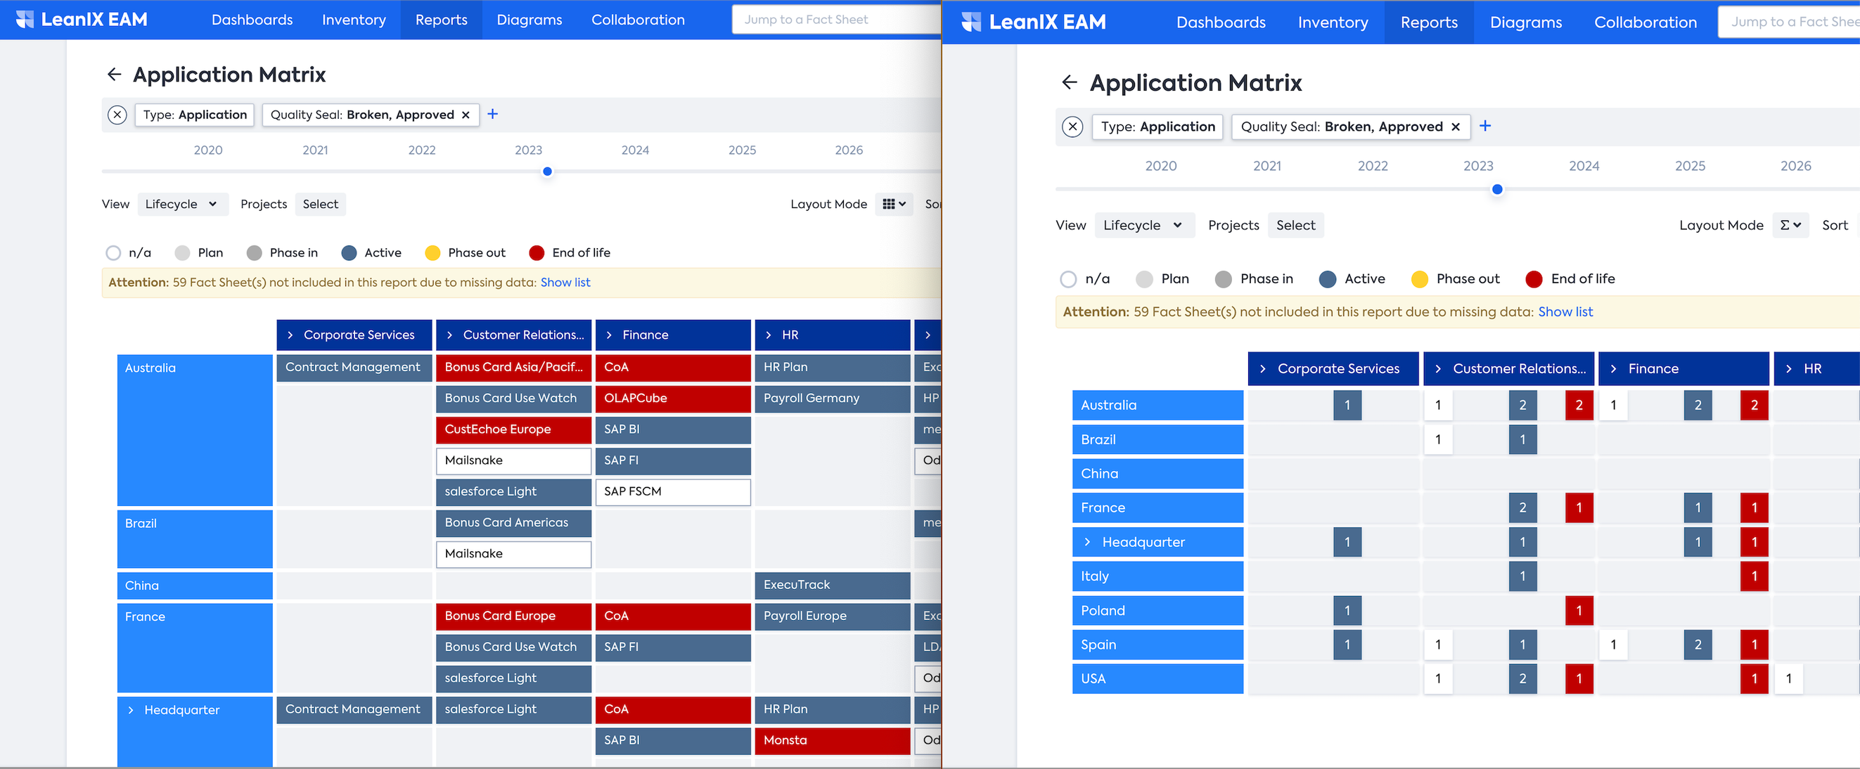Expand Corporate Services column in left window

[290, 335]
